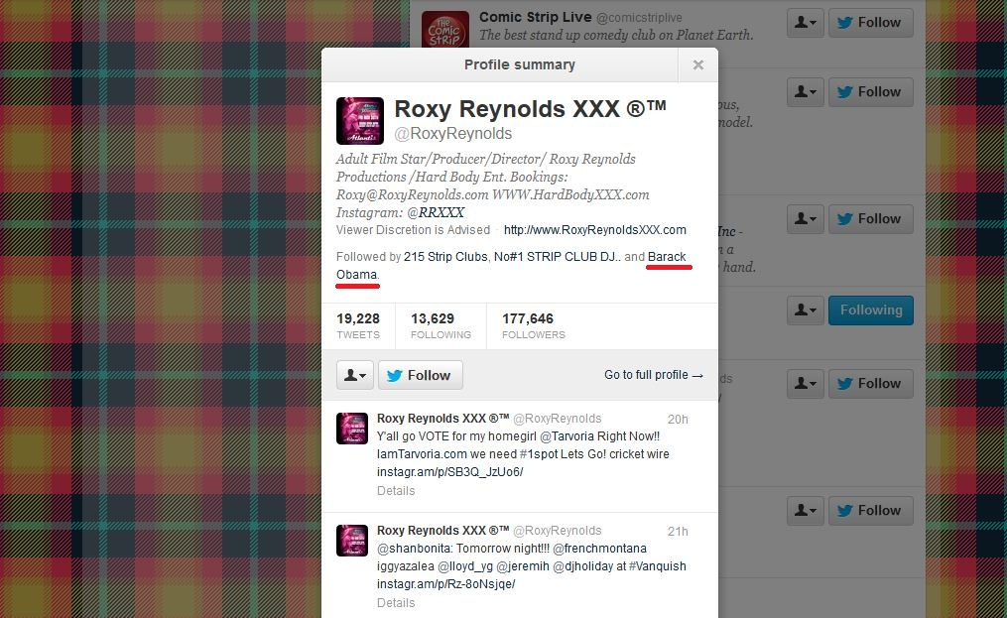Screen dimensions: 1007x618
Task: Open user actions dropdown for Comic Strip Live
Action: pyautogui.click(x=806, y=23)
